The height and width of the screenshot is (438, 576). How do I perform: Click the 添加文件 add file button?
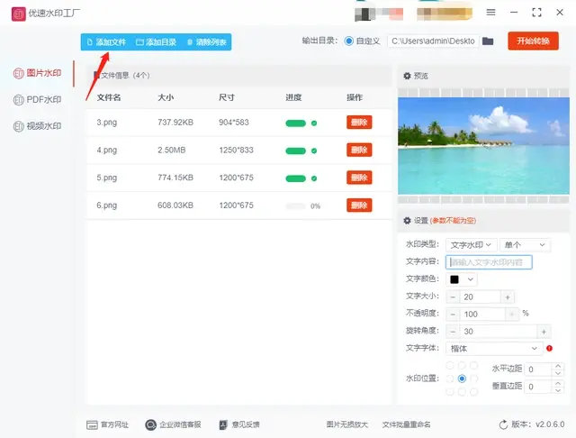pyautogui.click(x=105, y=42)
